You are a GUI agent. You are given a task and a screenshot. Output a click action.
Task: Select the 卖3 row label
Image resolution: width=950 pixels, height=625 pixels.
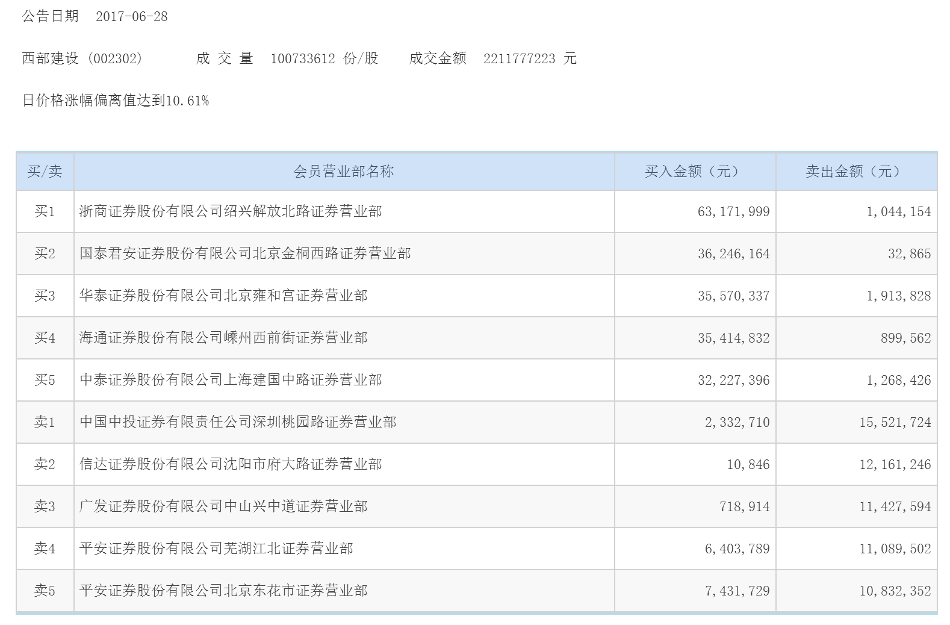pos(45,506)
